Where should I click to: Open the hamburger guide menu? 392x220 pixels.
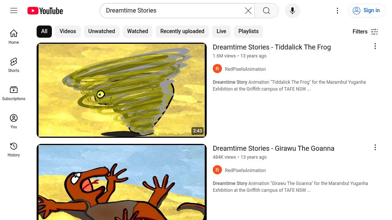[x=14, y=11]
